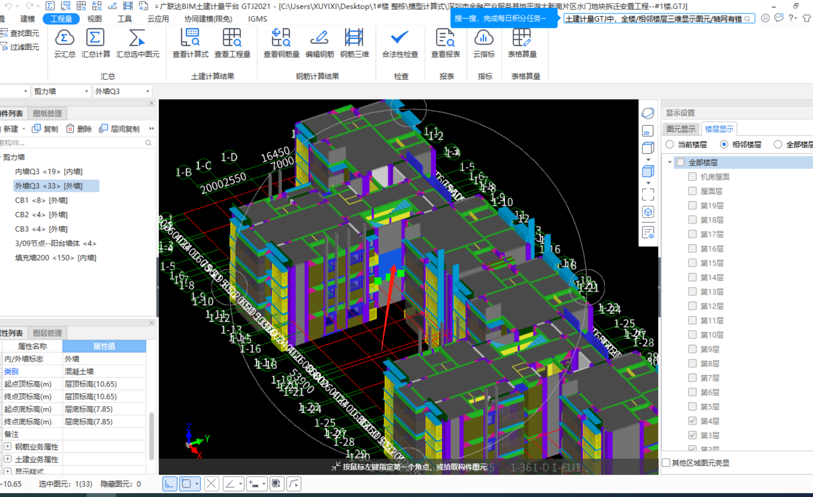Click 云指标 cloud indicator icon
The image size is (813, 497).
(x=484, y=43)
